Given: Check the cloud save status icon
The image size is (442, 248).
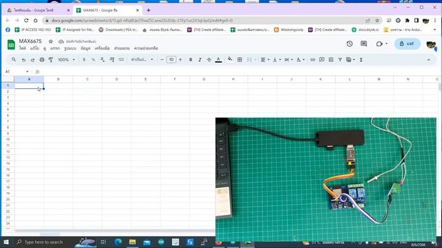Looking at the screenshot, I should coord(61,41).
